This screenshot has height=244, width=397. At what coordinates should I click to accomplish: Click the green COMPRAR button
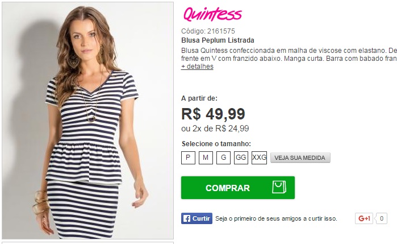(x=238, y=188)
